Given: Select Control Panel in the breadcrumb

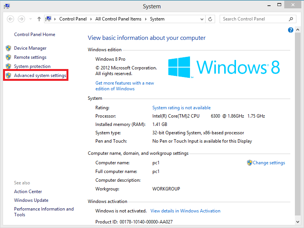Looking at the screenshot, I should [73, 19].
